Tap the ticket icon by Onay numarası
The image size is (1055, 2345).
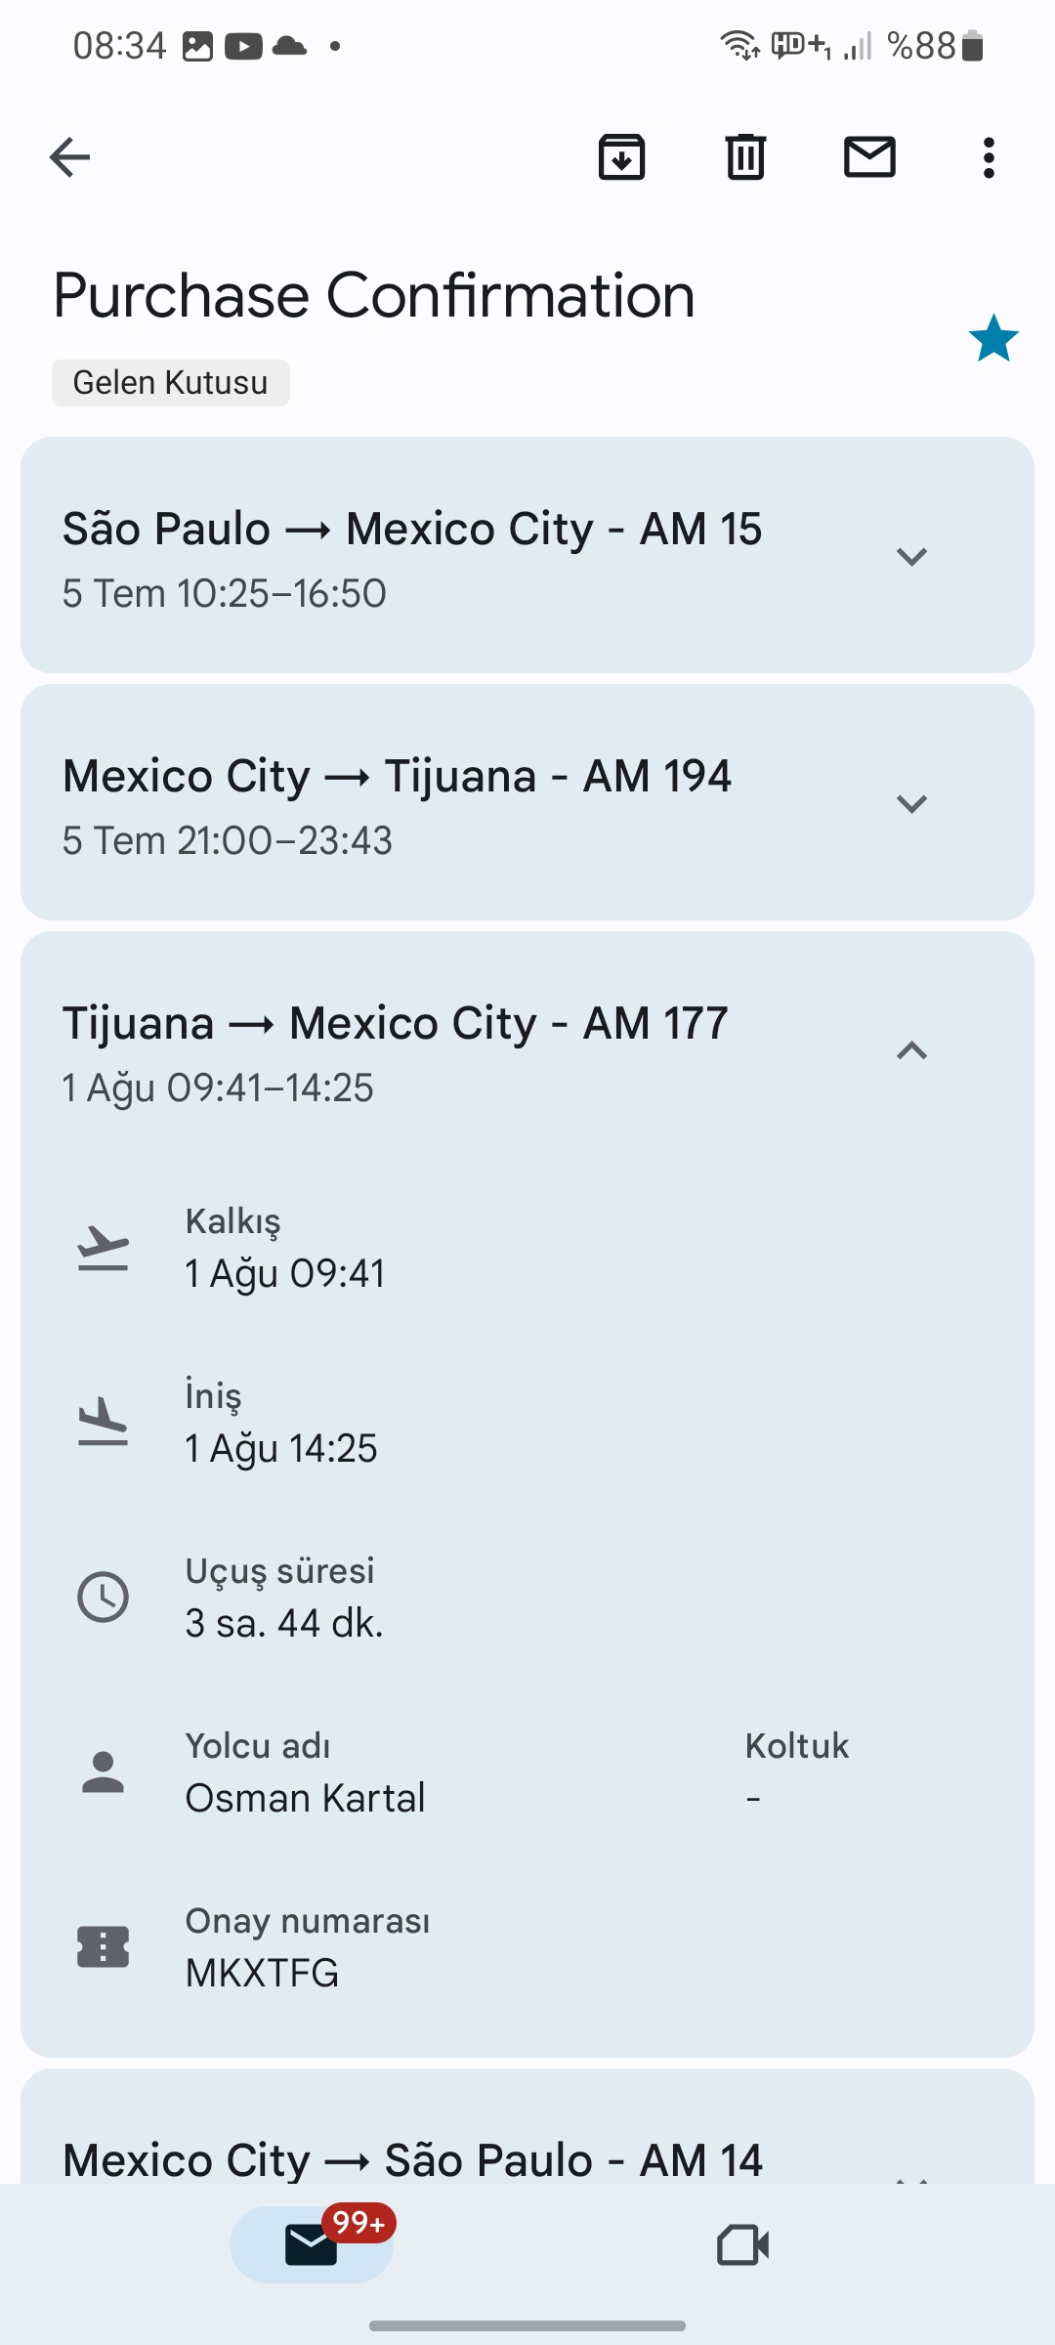pyautogui.click(x=103, y=1947)
